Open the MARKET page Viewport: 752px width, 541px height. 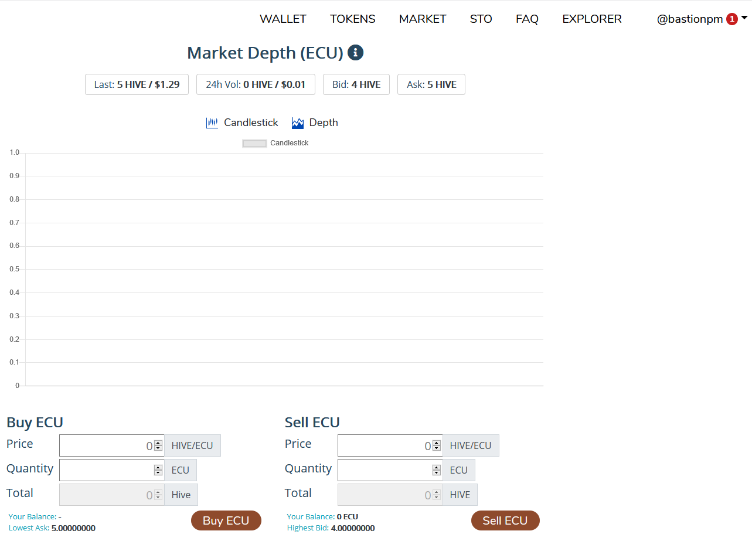coord(422,19)
